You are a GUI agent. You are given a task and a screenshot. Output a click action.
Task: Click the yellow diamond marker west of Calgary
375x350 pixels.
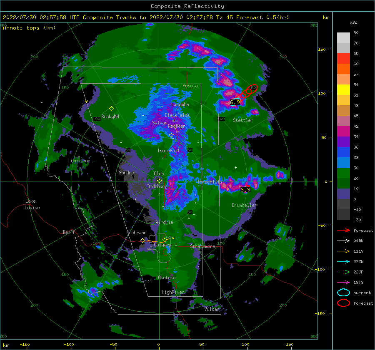tap(143, 240)
